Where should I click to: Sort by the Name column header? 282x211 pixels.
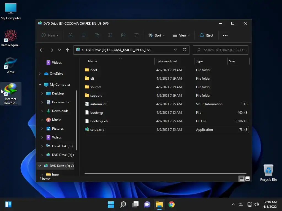119,61
